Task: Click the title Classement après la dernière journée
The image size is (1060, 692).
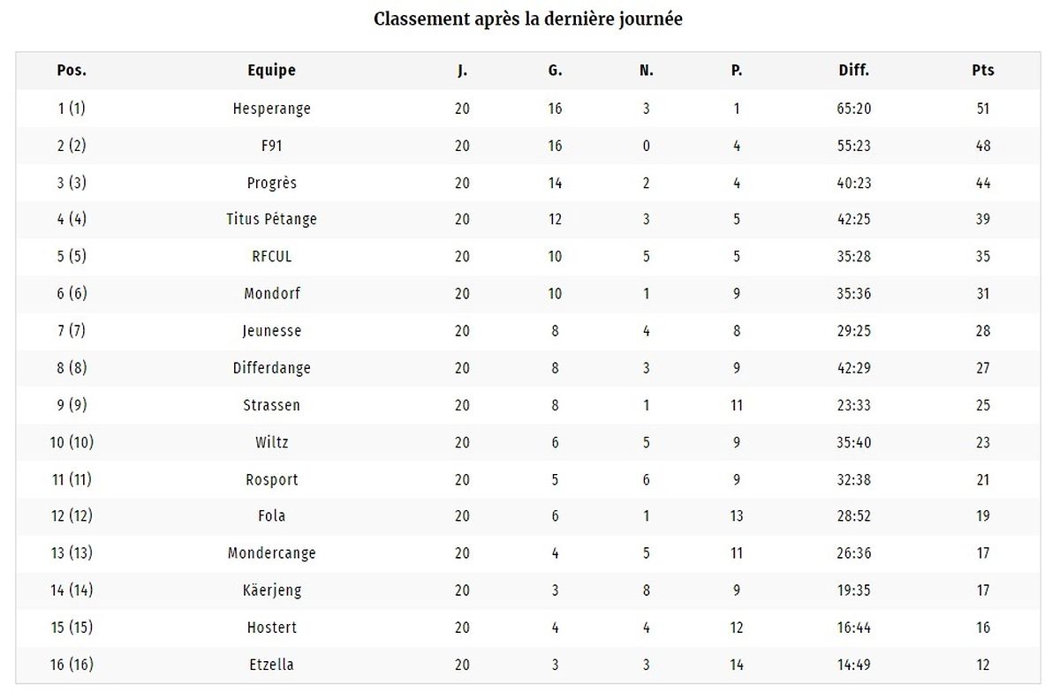Action: [x=528, y=19]
